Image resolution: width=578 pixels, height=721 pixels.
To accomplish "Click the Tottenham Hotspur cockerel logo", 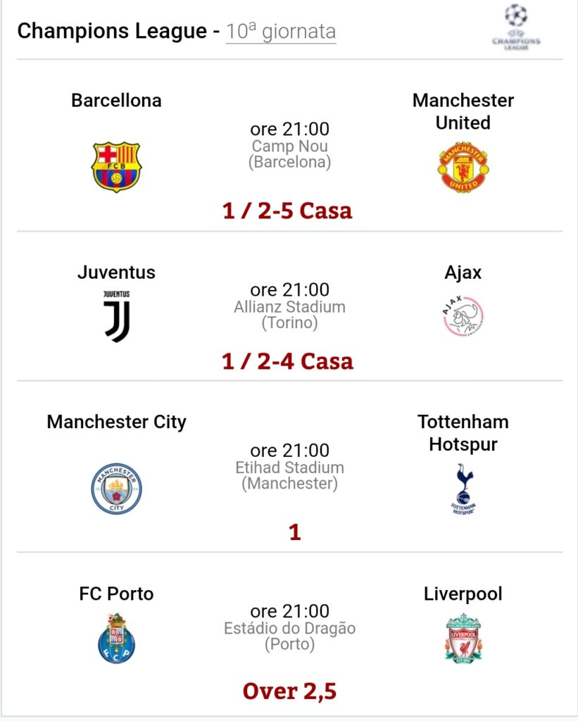I will tap(463, 489).
